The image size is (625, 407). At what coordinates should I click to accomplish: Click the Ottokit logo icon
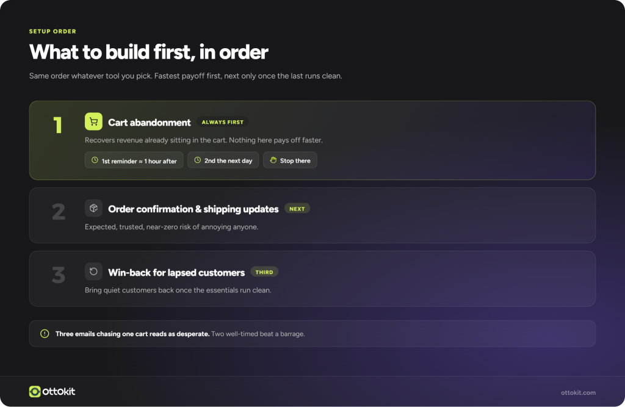[x=35, y=392]
